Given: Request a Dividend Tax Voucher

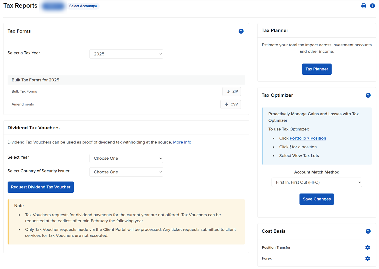Looking at the screenshot, I should point(41,187).
